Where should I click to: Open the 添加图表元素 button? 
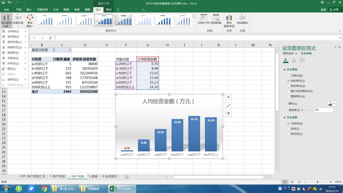pyautogui.click(x=6, y=21)
